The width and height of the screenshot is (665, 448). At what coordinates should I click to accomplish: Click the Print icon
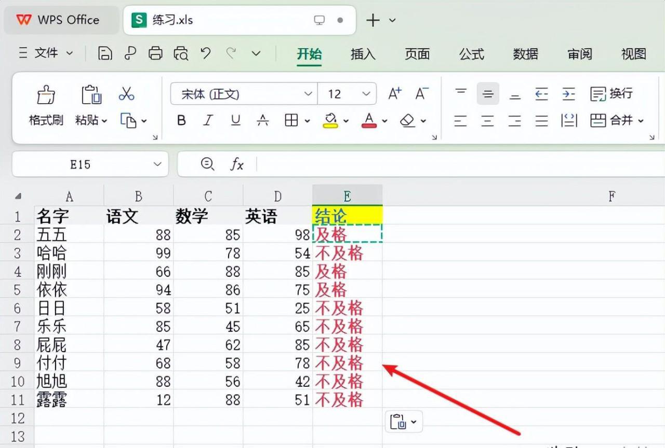tap(155, 53)
